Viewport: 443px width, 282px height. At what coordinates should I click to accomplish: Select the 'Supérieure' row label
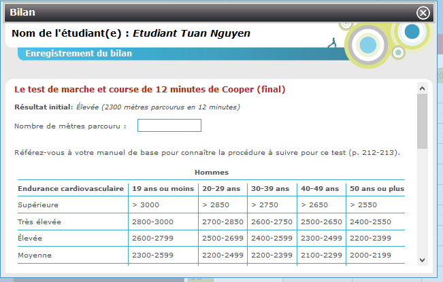click(38, 205)
